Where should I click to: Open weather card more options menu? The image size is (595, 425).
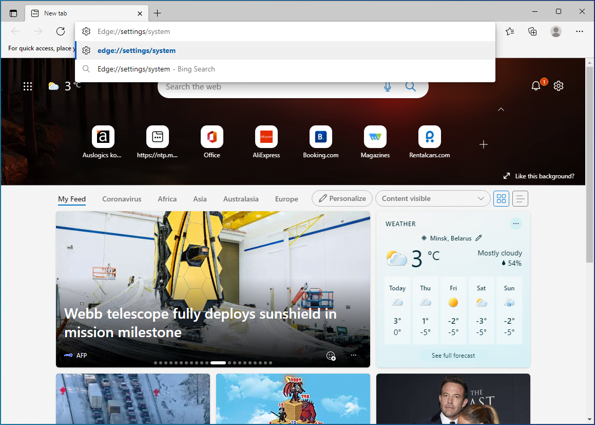click(x=516, y=224)
